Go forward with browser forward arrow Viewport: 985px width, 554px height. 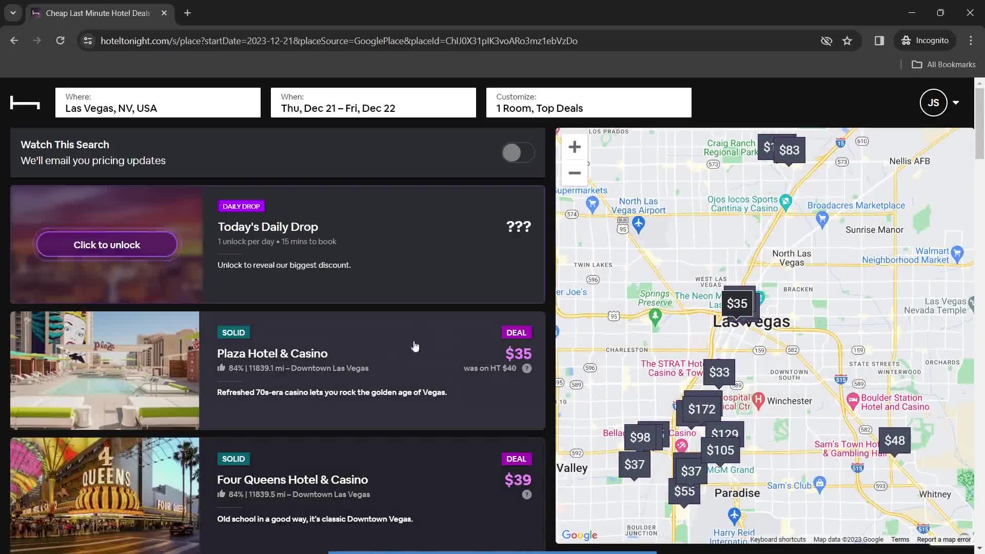[x=37, y=41]
